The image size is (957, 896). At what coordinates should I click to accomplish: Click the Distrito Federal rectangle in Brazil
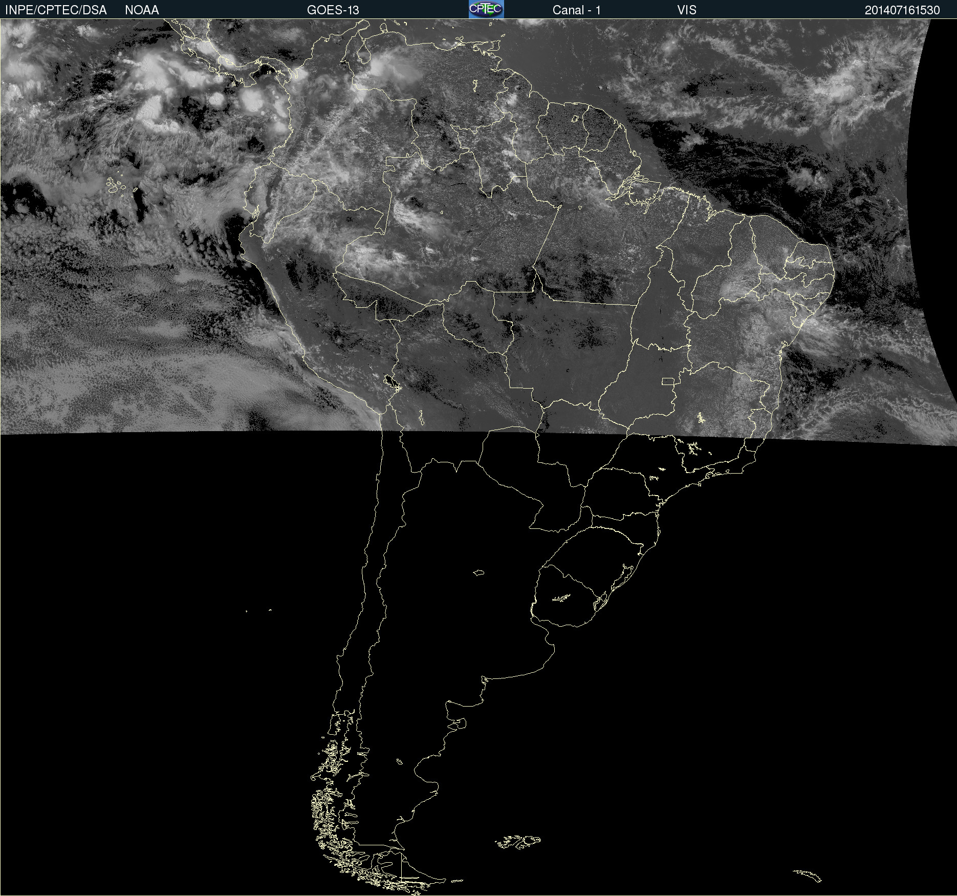(667, 381)
